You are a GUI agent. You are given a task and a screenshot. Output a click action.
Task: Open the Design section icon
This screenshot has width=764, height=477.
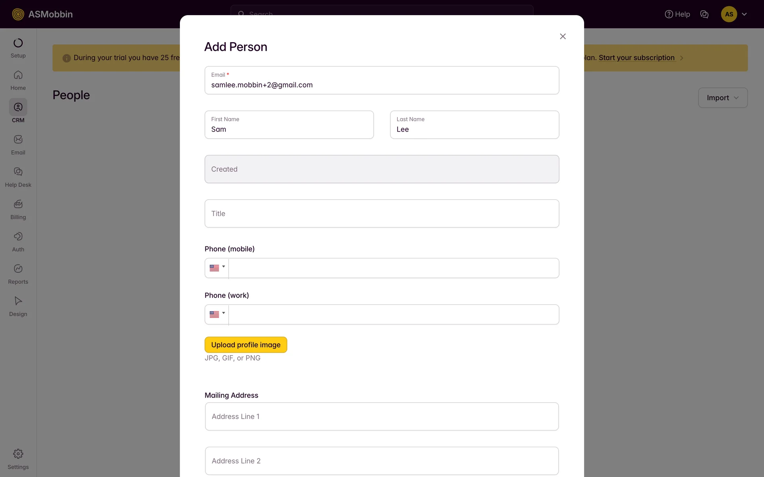point(18,301)
